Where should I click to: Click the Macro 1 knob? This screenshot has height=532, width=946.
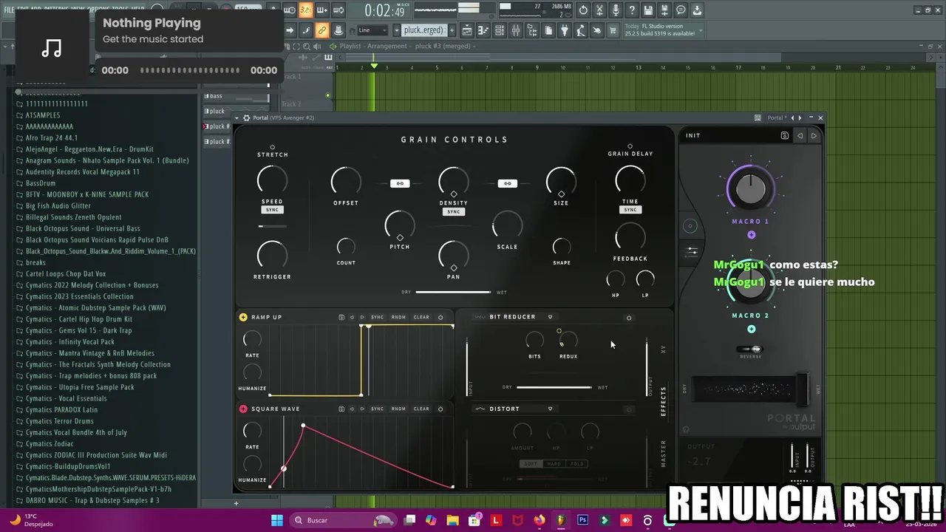pos(751,189)
